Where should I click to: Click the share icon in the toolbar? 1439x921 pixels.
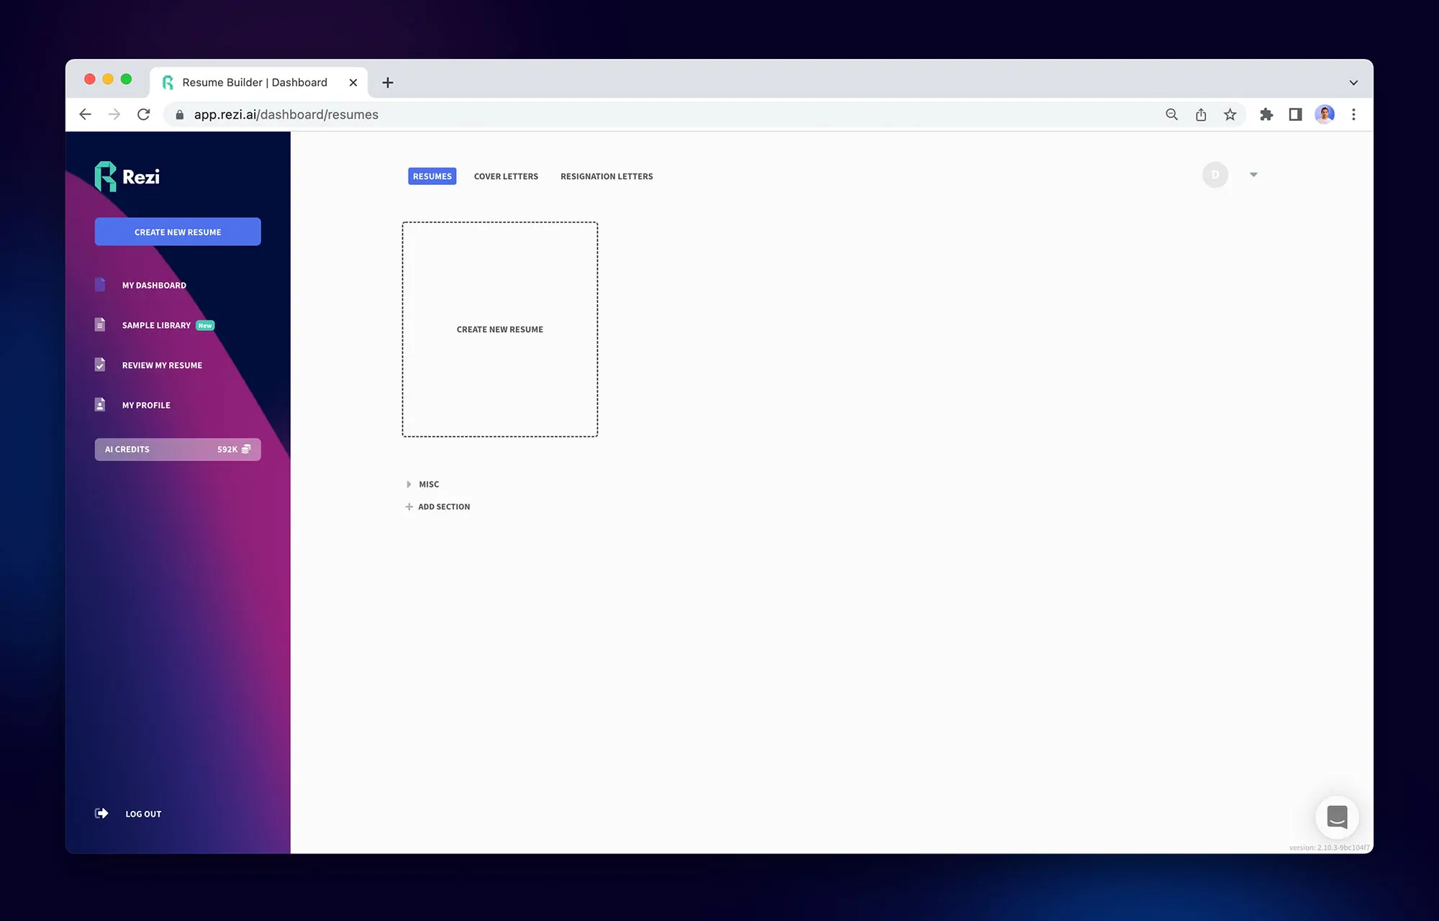coord(1201,114)
